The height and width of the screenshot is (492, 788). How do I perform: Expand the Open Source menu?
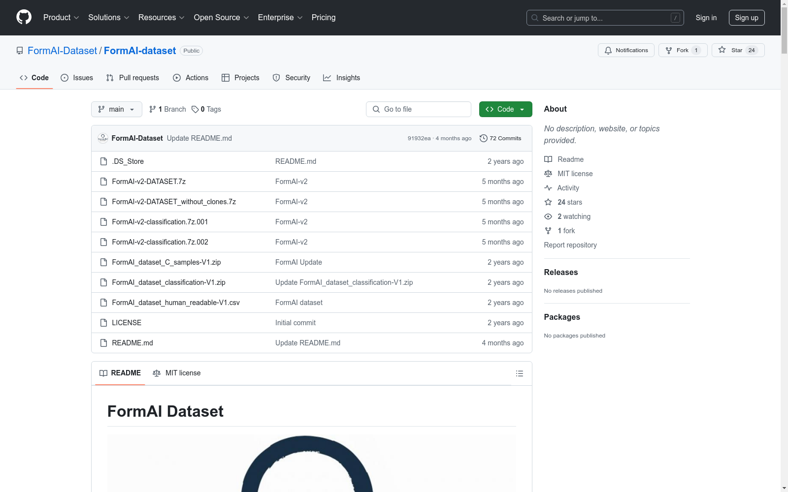coord(221,18)
